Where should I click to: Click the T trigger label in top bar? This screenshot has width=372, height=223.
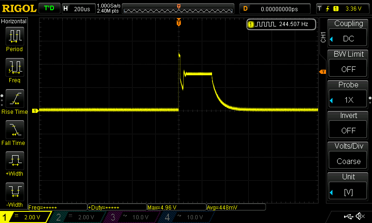pyautogui.click(x=319, y=9)
